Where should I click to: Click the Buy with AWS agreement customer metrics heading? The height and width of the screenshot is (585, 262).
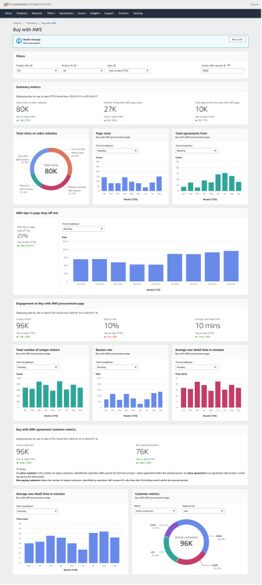click(46, 430)
